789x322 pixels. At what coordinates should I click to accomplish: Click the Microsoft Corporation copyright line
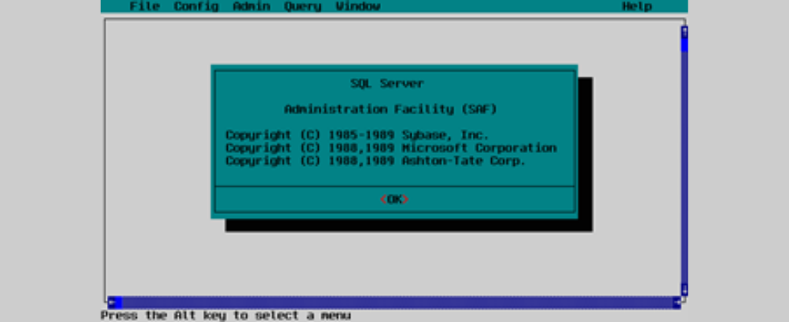[x=391, y=148]
